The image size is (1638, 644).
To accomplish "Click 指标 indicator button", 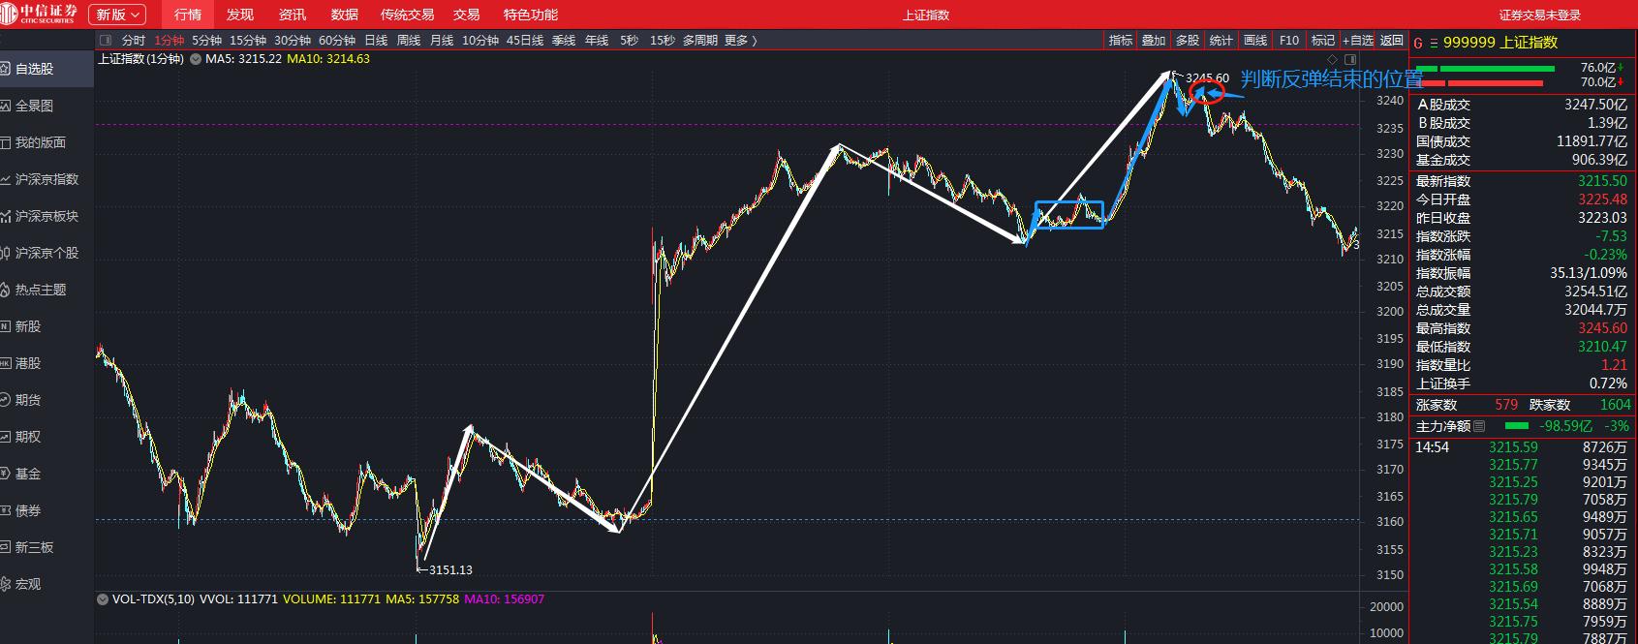I will point(1121,40).
